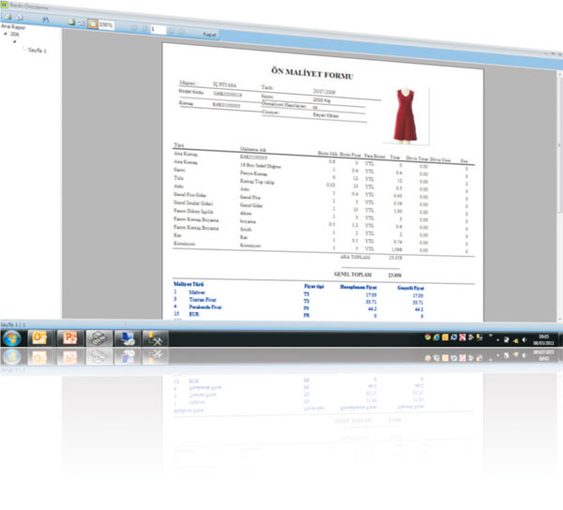Select Sayfa 1 in the report tree

[x=38, y=51]
